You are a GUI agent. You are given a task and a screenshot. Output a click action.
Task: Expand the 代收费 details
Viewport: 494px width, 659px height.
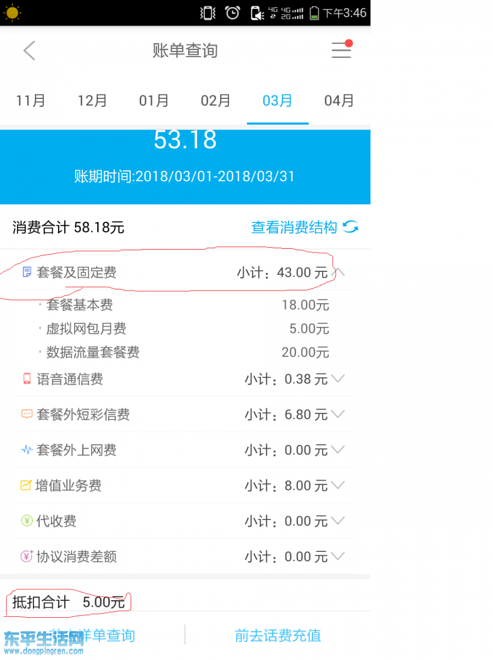339,521
